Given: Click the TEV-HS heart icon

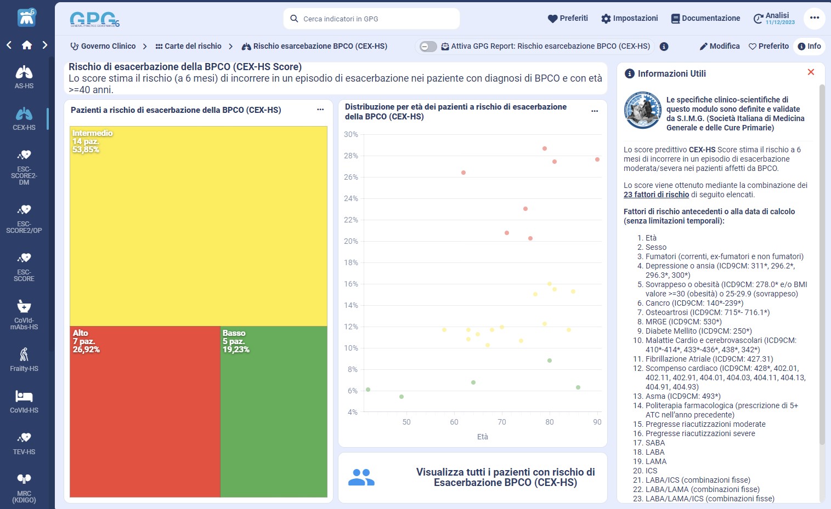Looking at the screenshot, I should point(24,442).
